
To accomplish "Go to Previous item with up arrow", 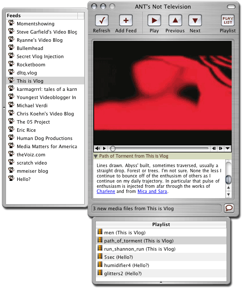I will click(x=175, y=21).
